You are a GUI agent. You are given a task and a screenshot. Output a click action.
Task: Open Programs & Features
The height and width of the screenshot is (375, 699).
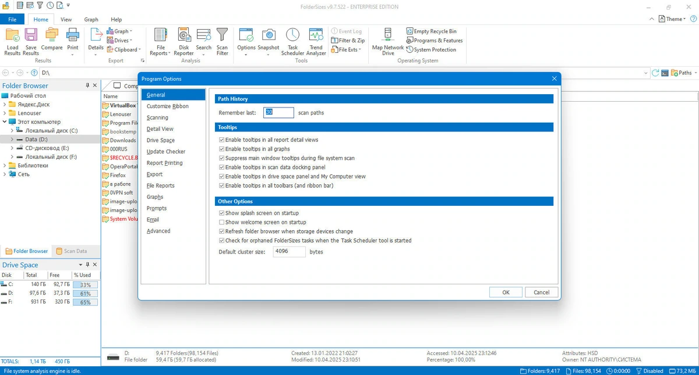tap(435, 41)
